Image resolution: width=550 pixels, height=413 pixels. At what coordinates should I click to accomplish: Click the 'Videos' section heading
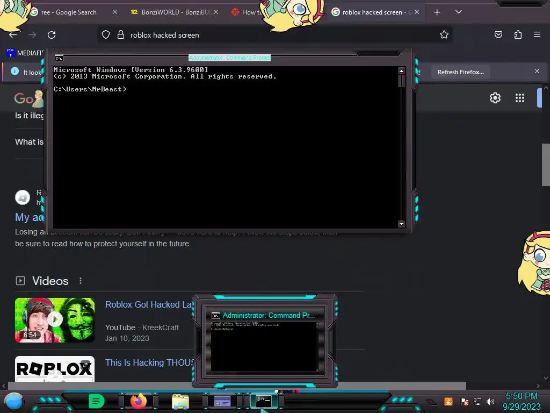50,281
